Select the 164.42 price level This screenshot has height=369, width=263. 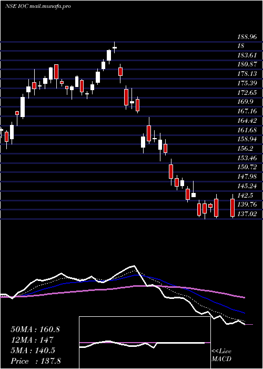(247, 121)
